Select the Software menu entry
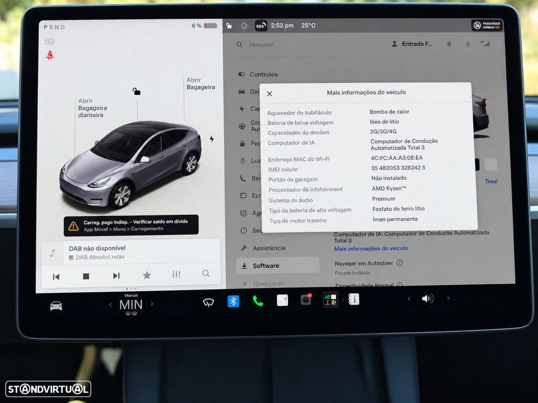The width and height of the screenshot is (538, 403). pos(278,265)
